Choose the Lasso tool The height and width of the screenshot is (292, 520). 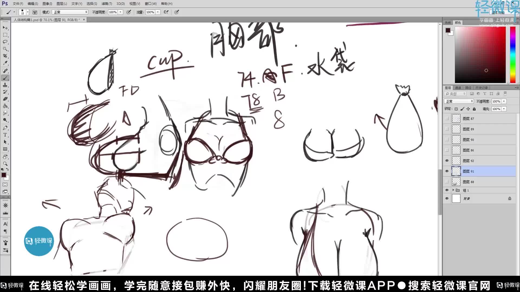5,41
